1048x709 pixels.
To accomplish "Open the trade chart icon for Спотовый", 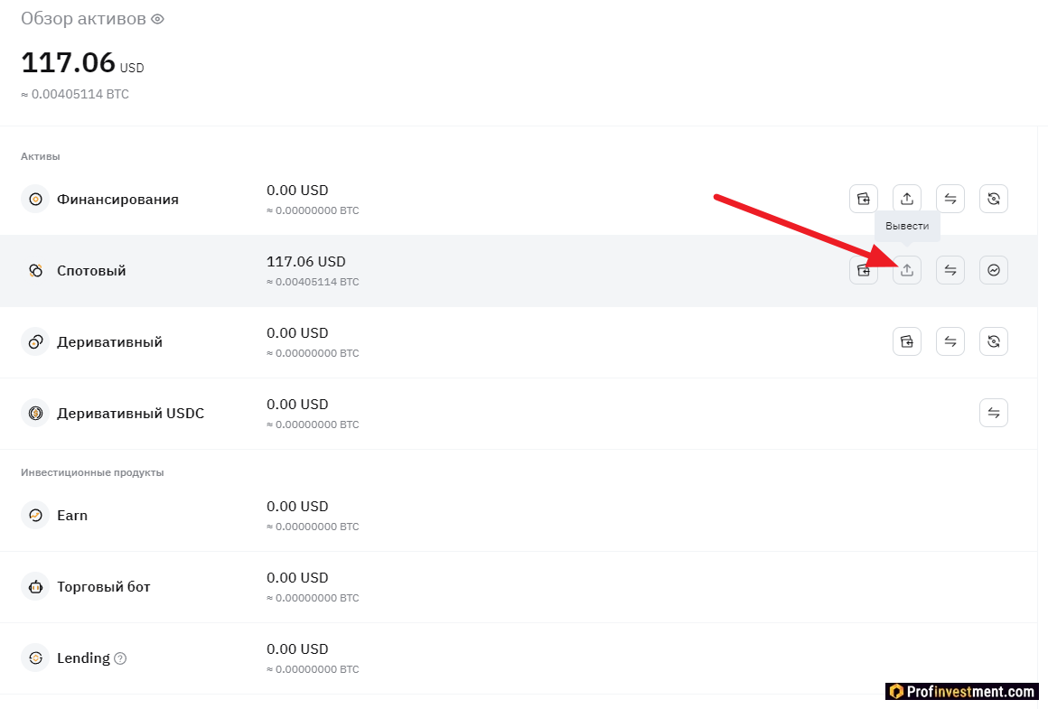I will (x=994, y=270).
